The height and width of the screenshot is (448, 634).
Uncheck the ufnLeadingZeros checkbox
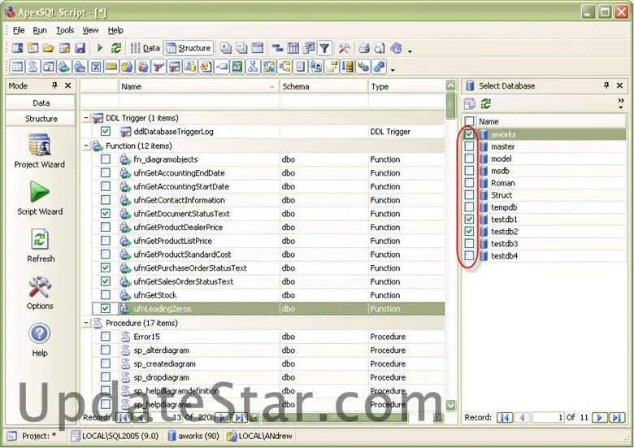click(x=105, y=308)
